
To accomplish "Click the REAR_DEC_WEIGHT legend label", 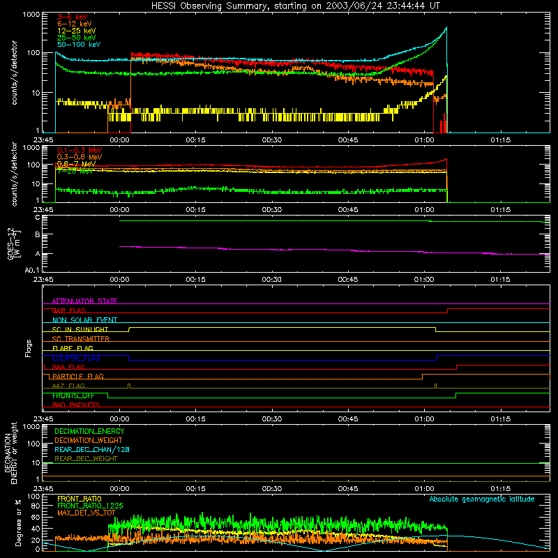I will pos(86,459).
